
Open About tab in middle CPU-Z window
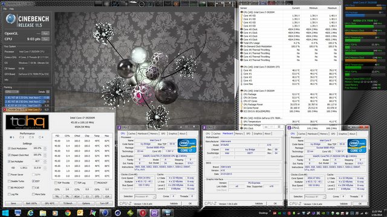click(x=267, y=134)
